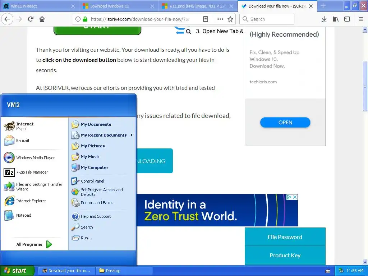Expand My Recent Documents submenu arrow
The height and width of the screenshot is (276, 368).
point(132,135)
